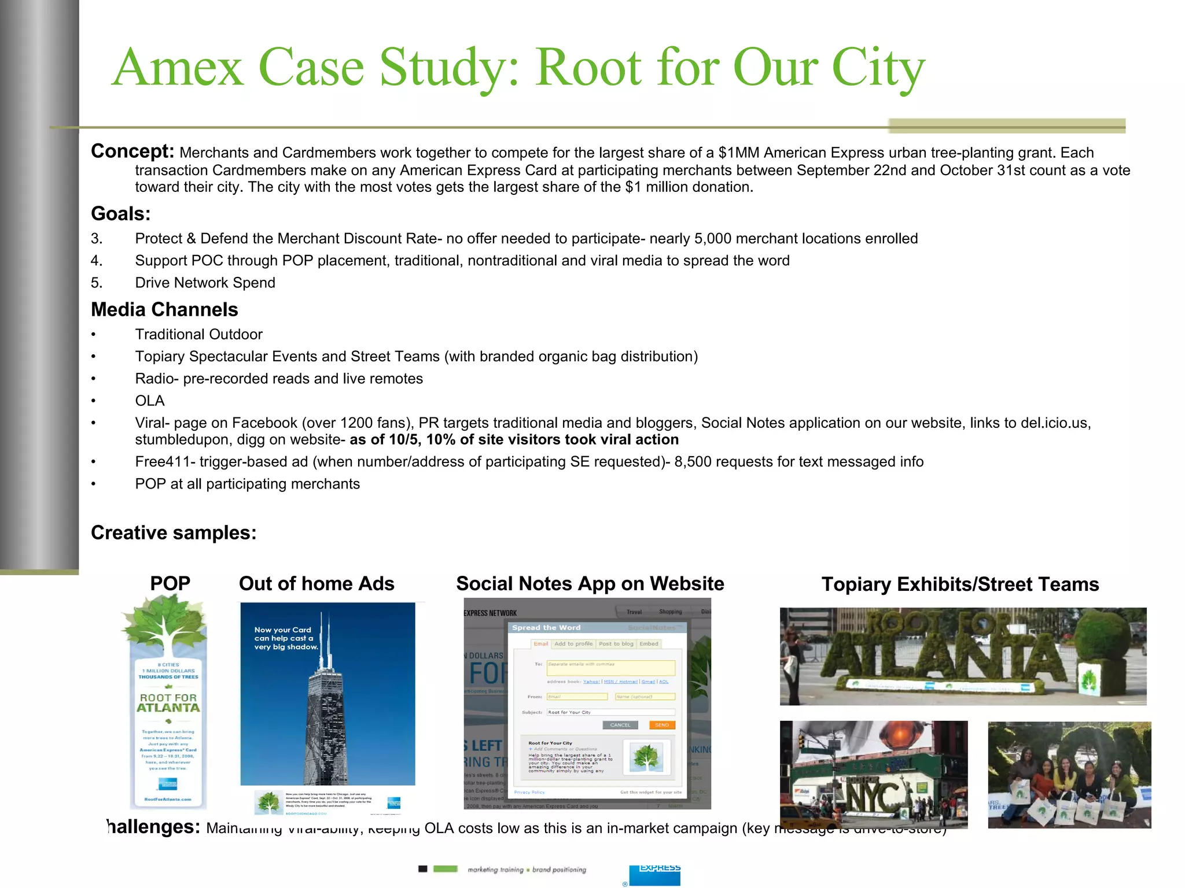Click the 'Goals:' heading

121,214
